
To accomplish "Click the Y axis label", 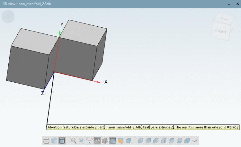I will (62, 24).
